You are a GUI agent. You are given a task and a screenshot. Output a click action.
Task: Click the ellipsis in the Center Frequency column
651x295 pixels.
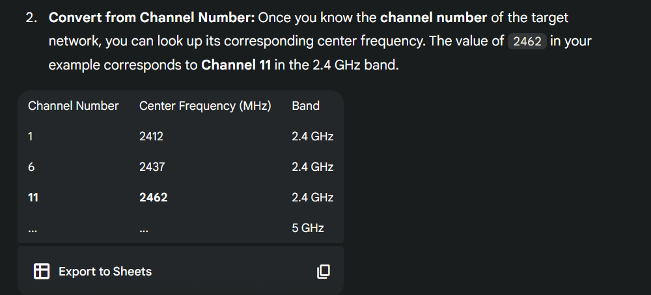(x=144, y=229)
